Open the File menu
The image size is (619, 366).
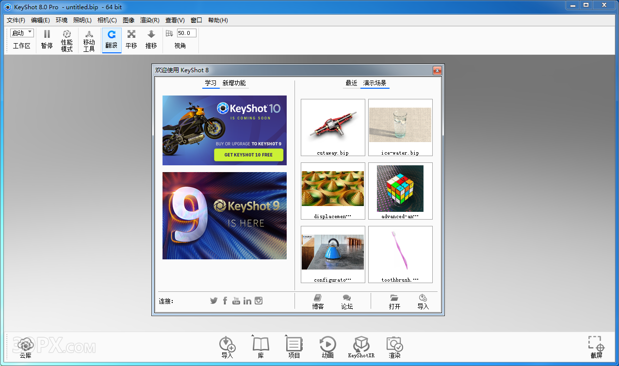coord(16,20)
